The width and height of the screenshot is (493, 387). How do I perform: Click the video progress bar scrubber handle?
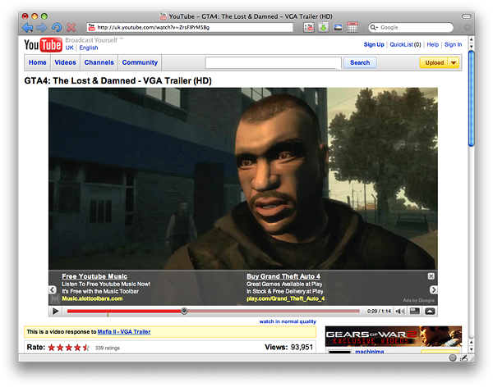point(184,311)
